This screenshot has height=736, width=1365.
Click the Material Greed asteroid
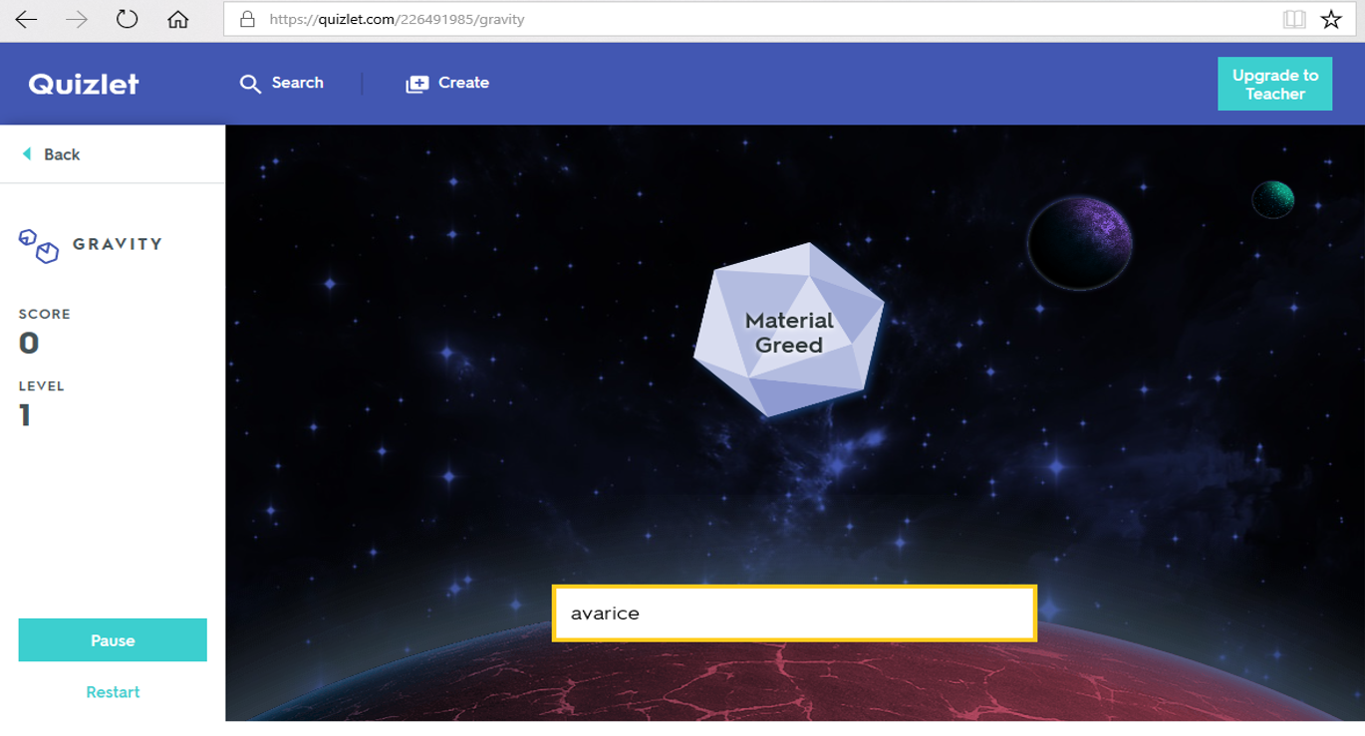[788, 331]
